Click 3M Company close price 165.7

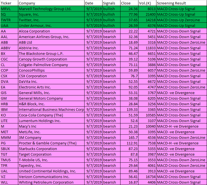[129, 137]
